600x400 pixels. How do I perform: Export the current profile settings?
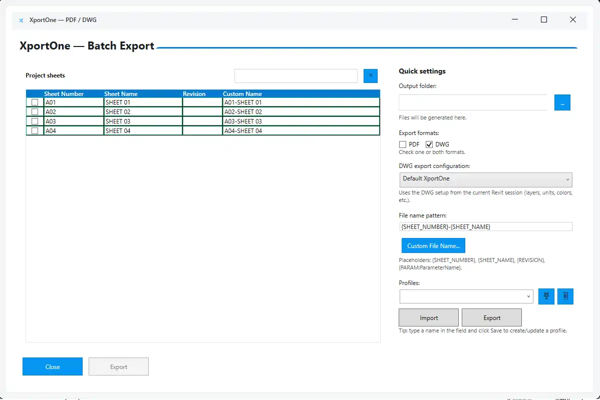[491, 317]
